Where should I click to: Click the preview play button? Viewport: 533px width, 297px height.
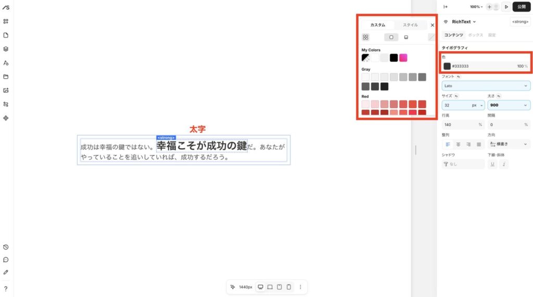pyautogui.click(x=506, y=7)
